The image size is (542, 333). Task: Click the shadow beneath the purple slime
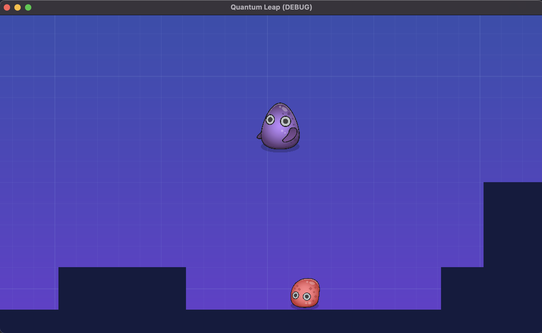[280, 150]
